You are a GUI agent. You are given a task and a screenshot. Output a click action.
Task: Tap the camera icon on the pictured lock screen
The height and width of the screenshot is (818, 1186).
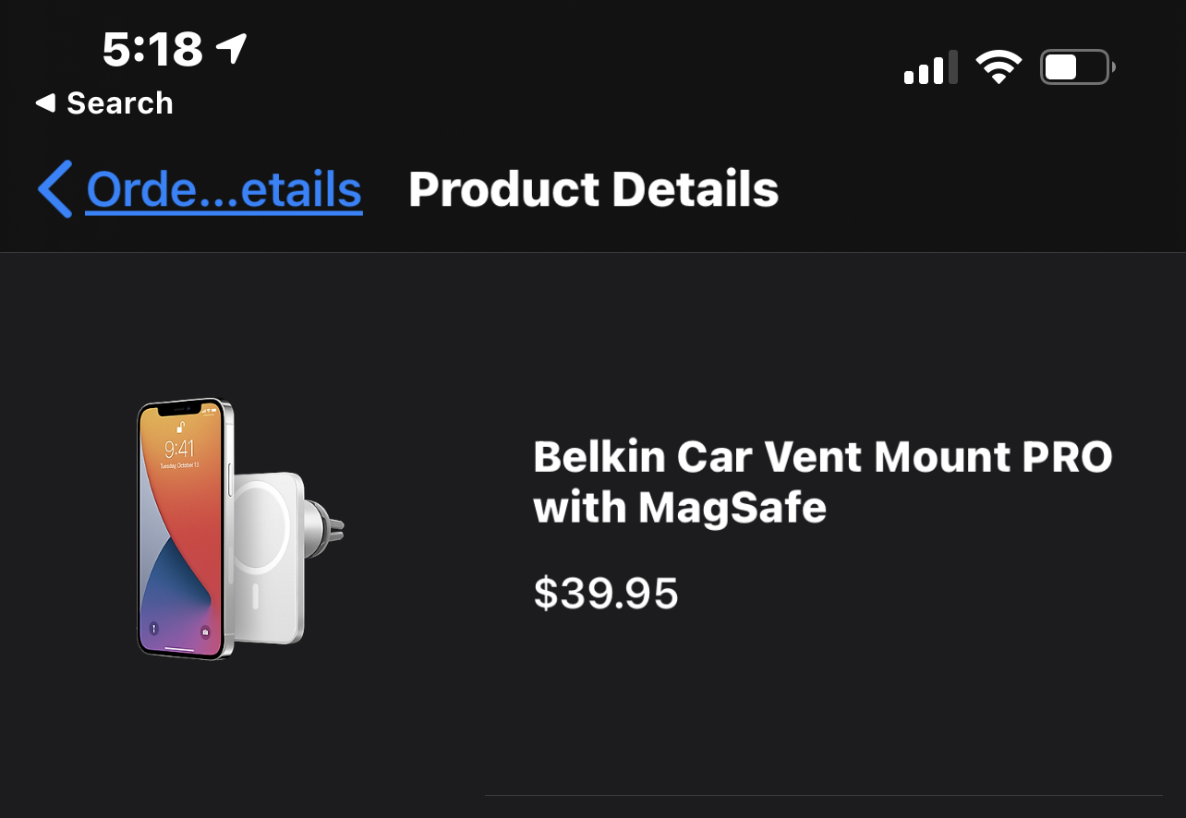(x=204, y=632)
